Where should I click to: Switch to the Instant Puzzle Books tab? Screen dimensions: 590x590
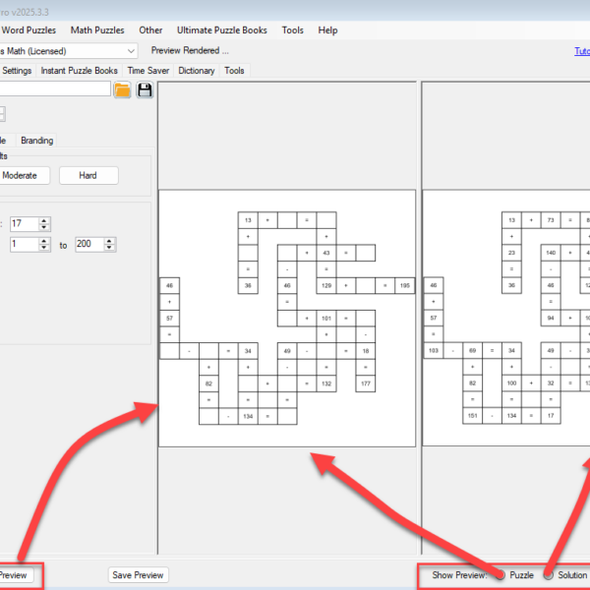(x=79, y=71)
